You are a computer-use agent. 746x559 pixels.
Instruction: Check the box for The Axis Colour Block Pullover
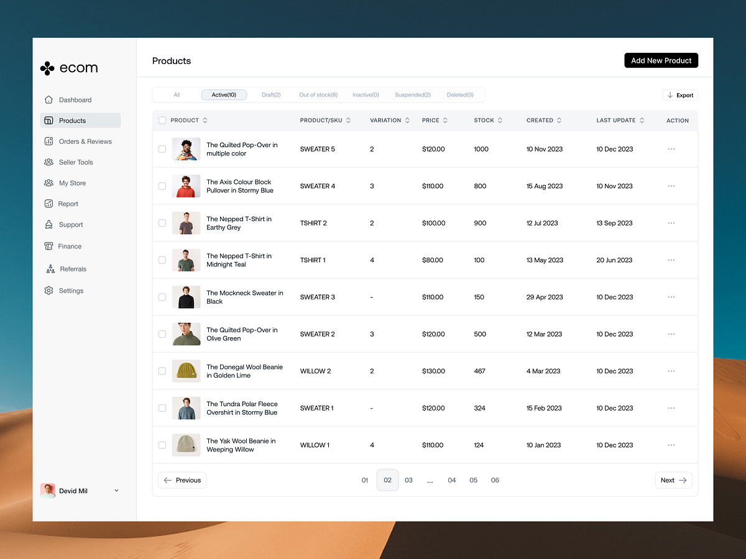162,186
